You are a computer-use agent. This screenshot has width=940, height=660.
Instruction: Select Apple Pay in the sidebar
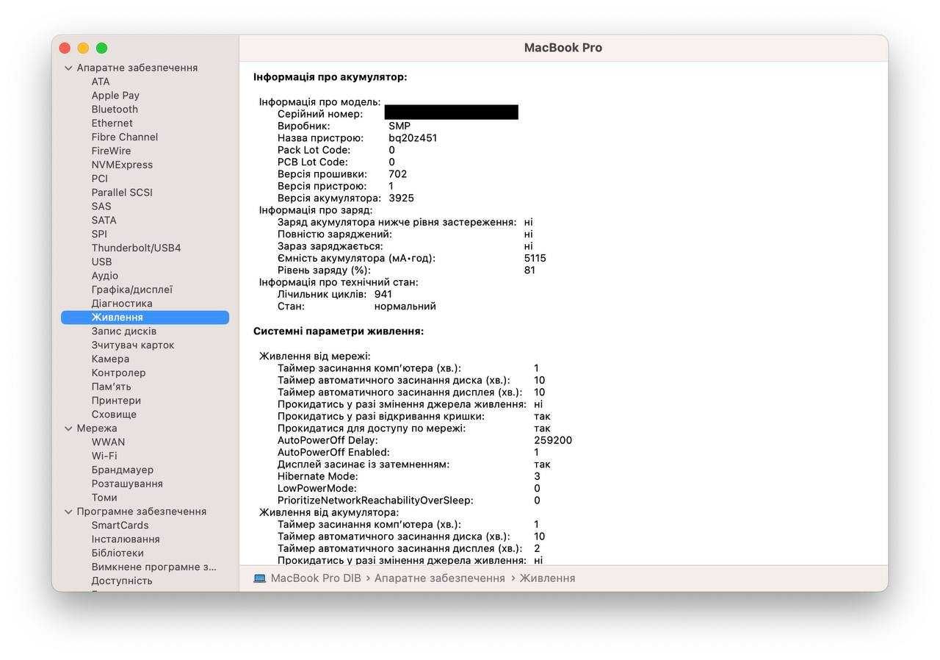[115, 96]
